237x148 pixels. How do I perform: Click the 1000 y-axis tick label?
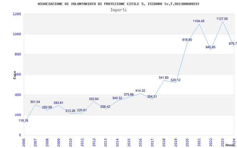tap(17, 34)
